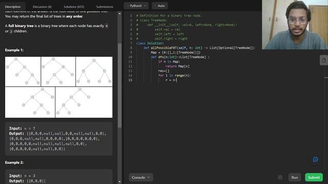
Task: Click the 'Example 1:' heading
Action: 14,50
